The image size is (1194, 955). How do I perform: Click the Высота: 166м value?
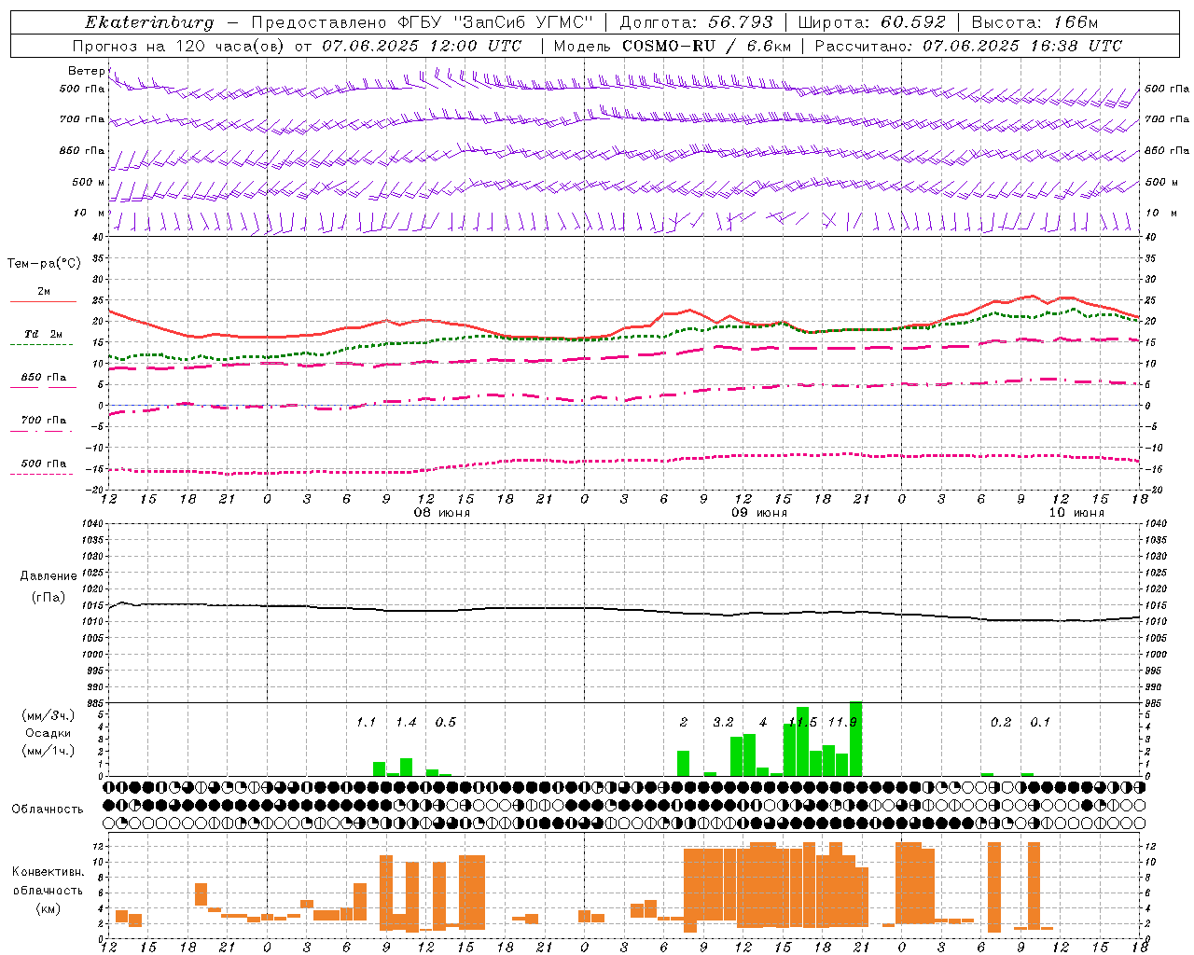pyautogui.click(x=1034, y=22)
